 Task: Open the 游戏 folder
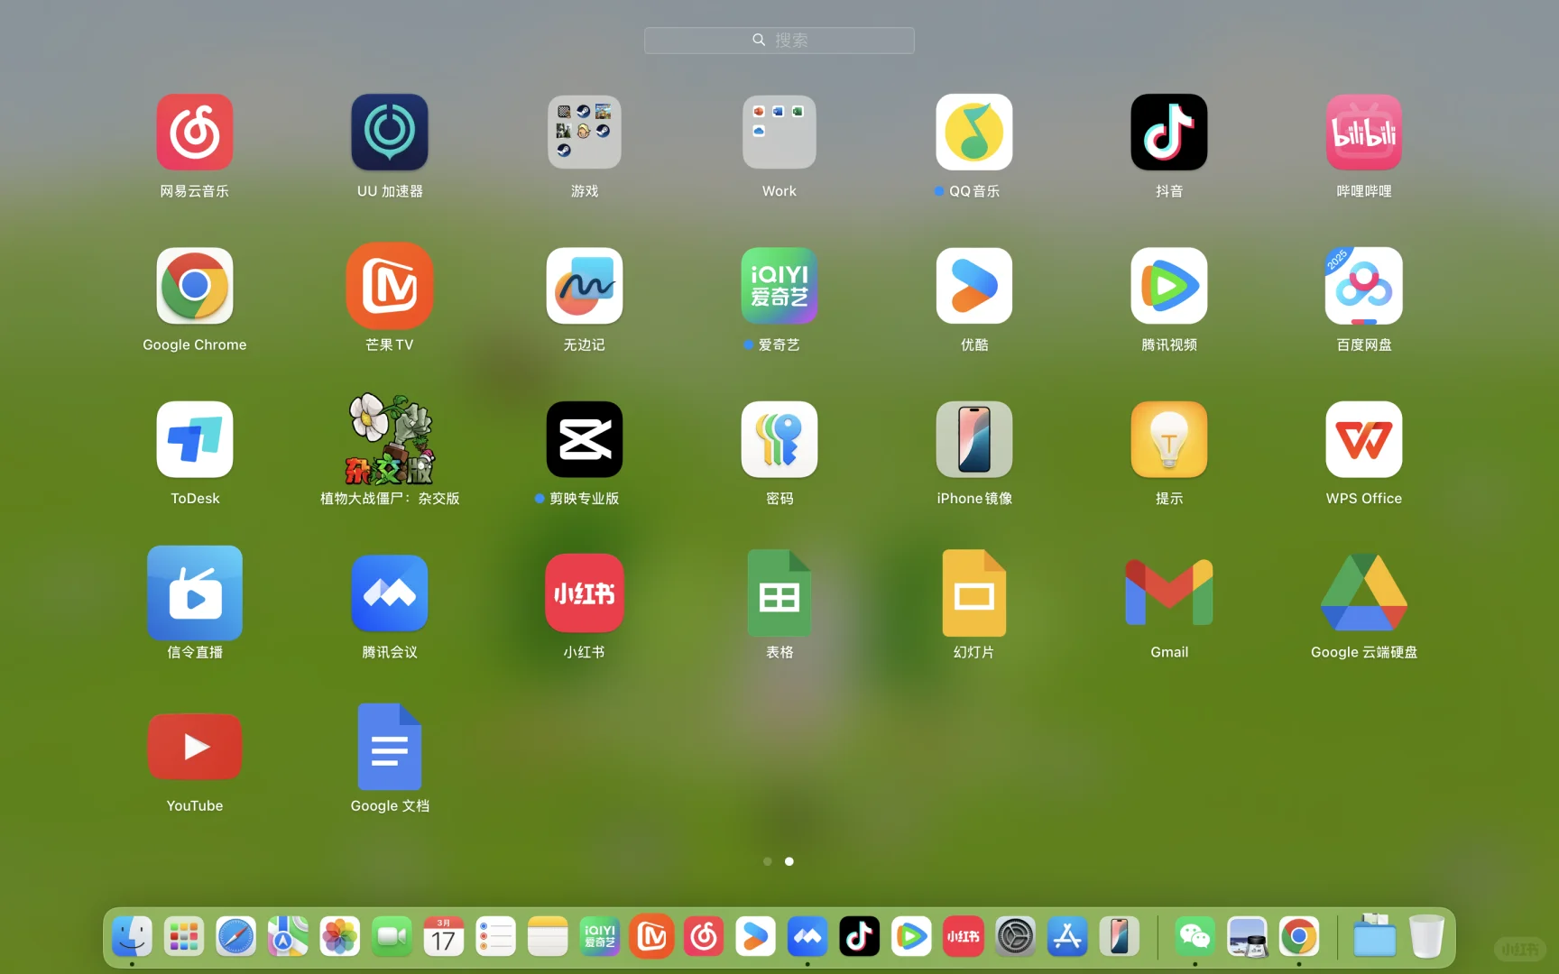pos(585,133)
